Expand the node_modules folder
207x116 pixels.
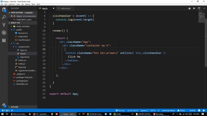22,26
